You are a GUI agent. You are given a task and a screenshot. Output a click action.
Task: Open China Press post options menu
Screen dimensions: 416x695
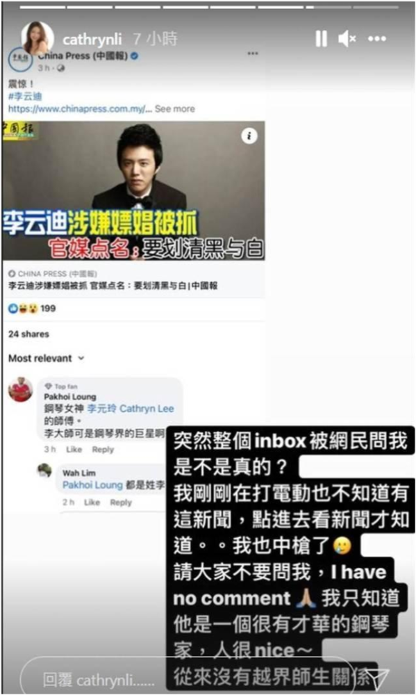point(253,54)
